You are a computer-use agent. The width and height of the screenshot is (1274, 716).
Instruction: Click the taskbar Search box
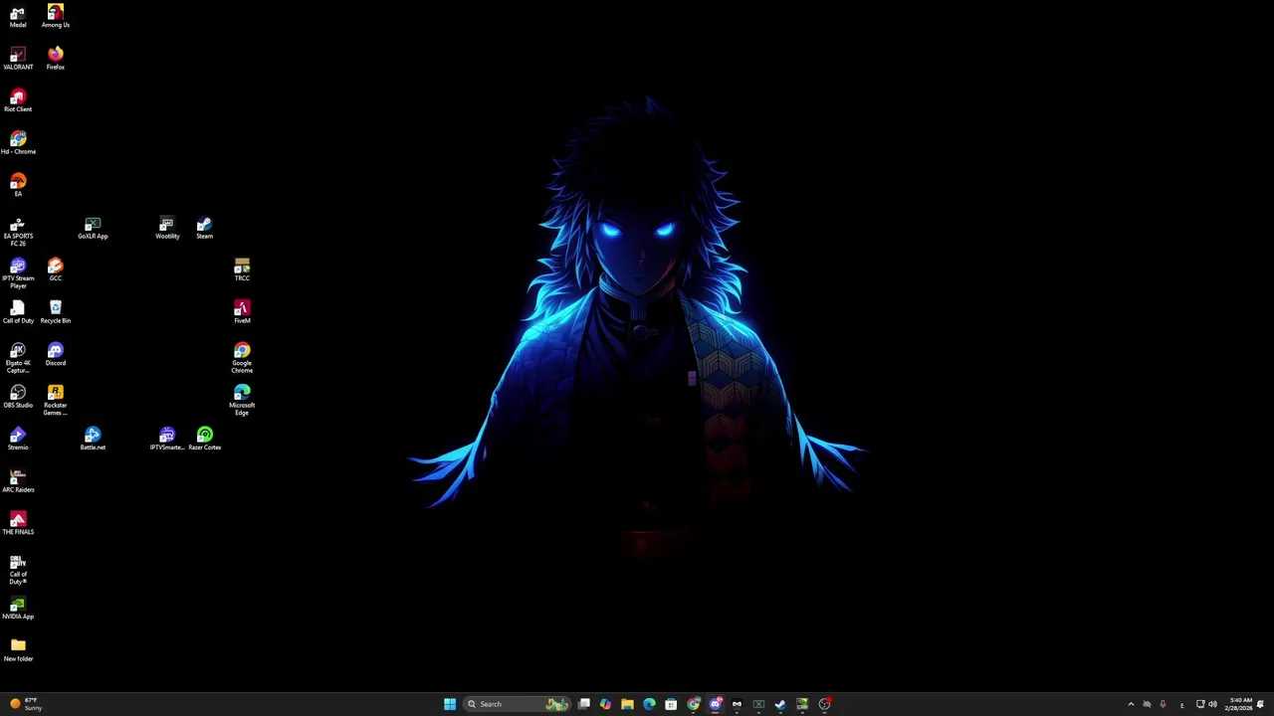pyautogui.click(x=517, y=704)
